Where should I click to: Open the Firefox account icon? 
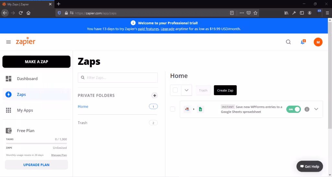coord(310,13)
